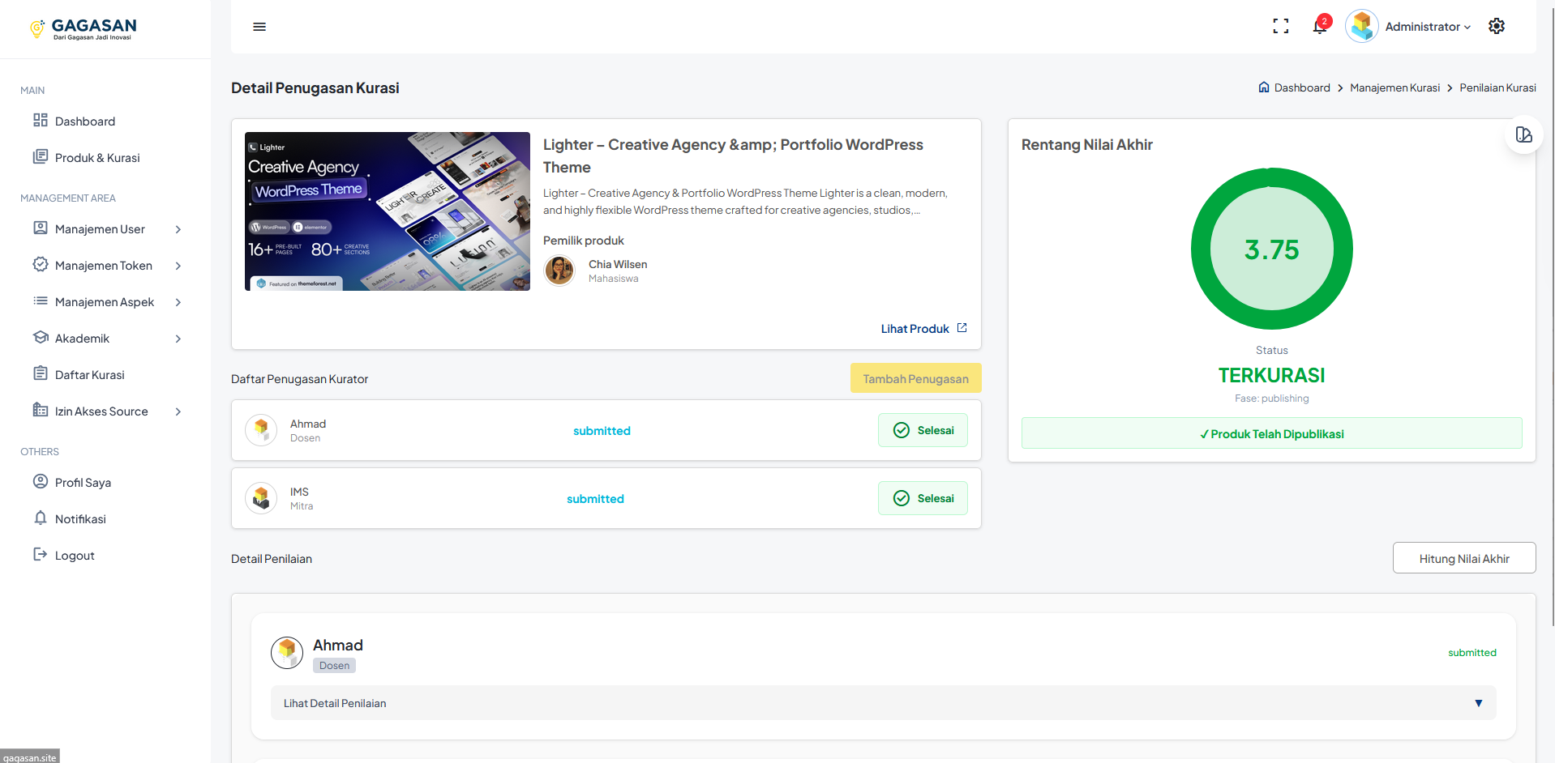The height and width of the screenshot is (763, 1555).
Task: Open Manajemen Token menu
Action: [x=104, y=266]
